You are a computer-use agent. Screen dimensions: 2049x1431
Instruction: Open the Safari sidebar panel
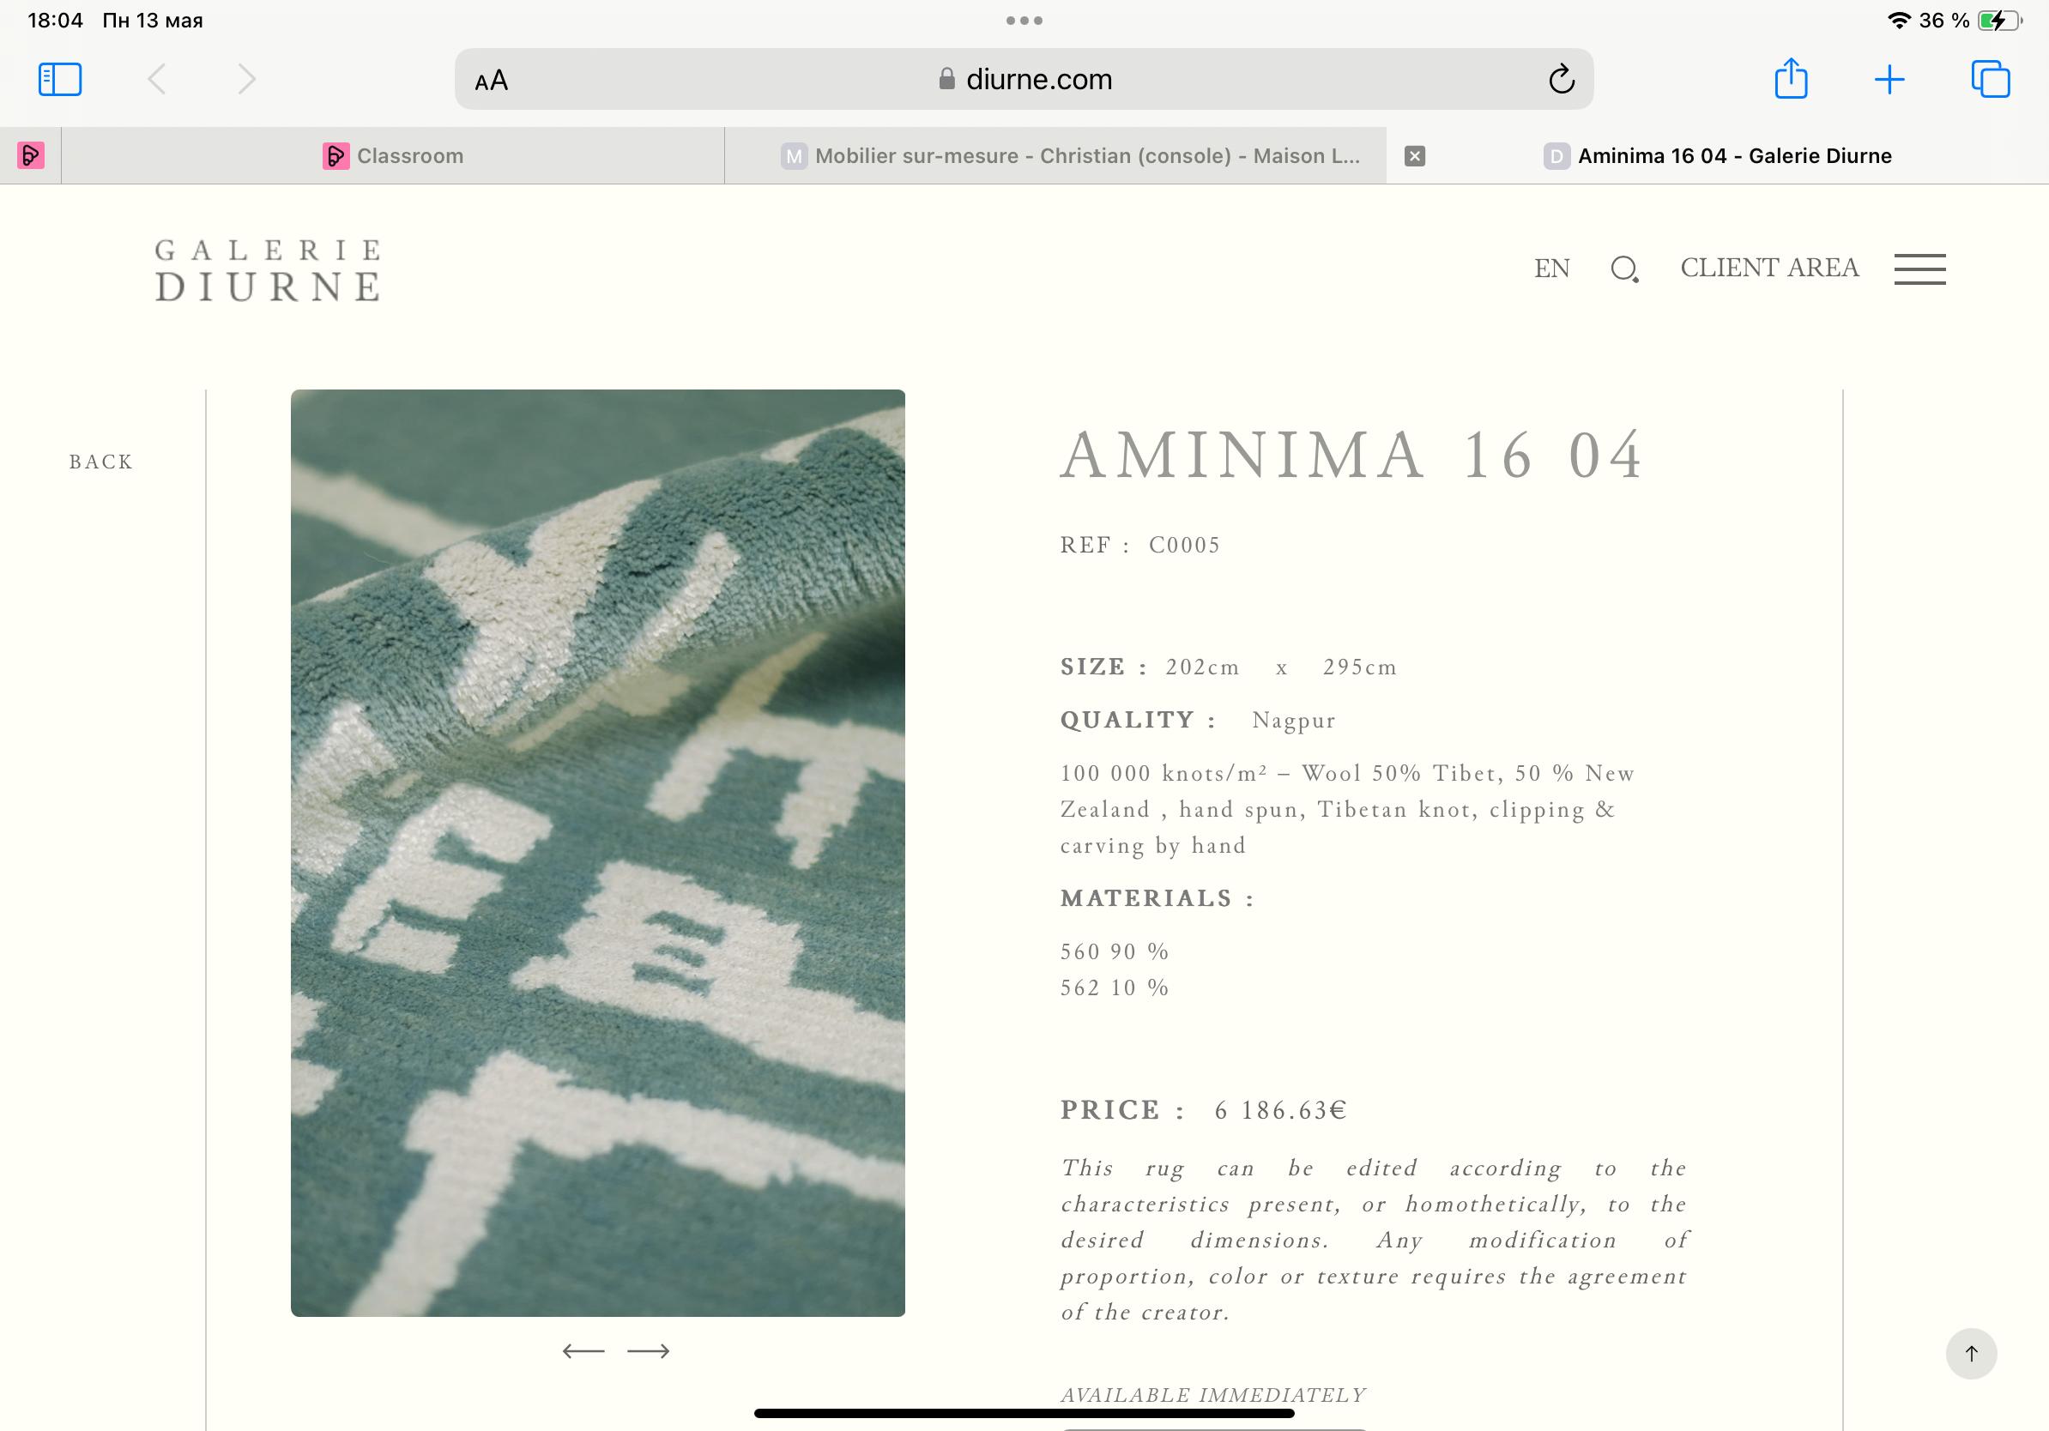tap(60, 80)
